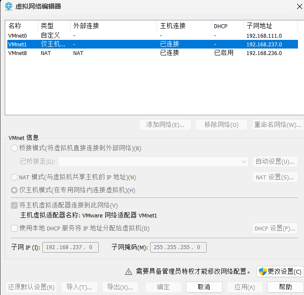
Task: Click the 应用(A) button
Action: pyautogui.click(x=245, y=287)
